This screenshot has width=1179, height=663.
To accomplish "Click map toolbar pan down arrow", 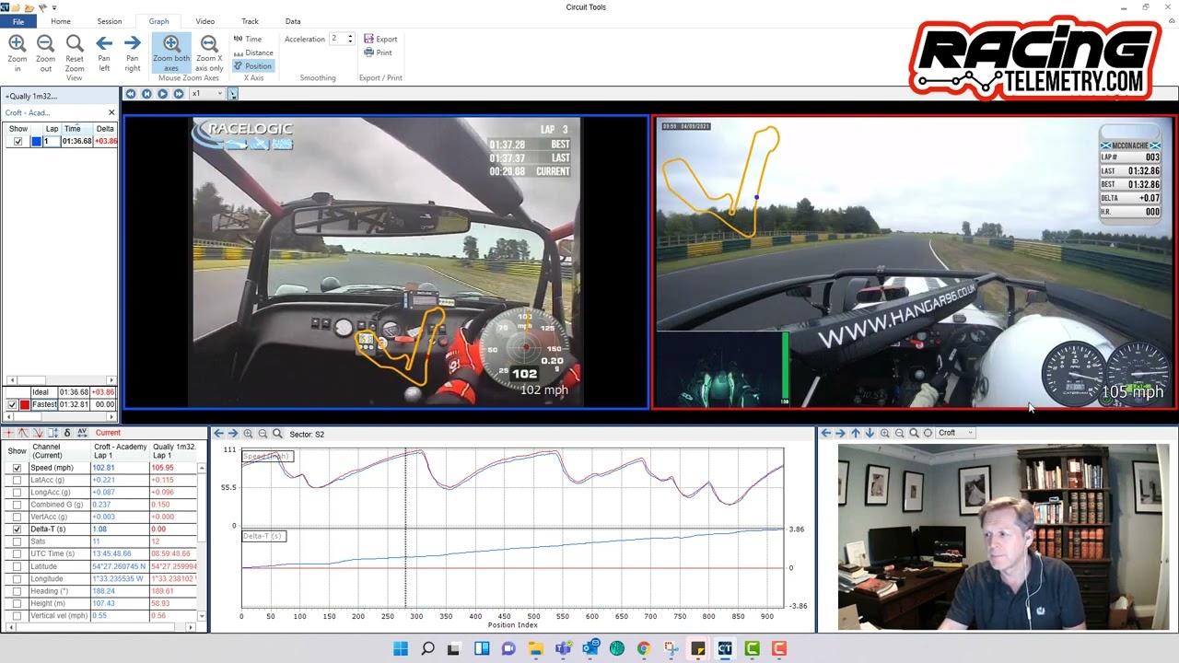I will (x=870, y=433).
